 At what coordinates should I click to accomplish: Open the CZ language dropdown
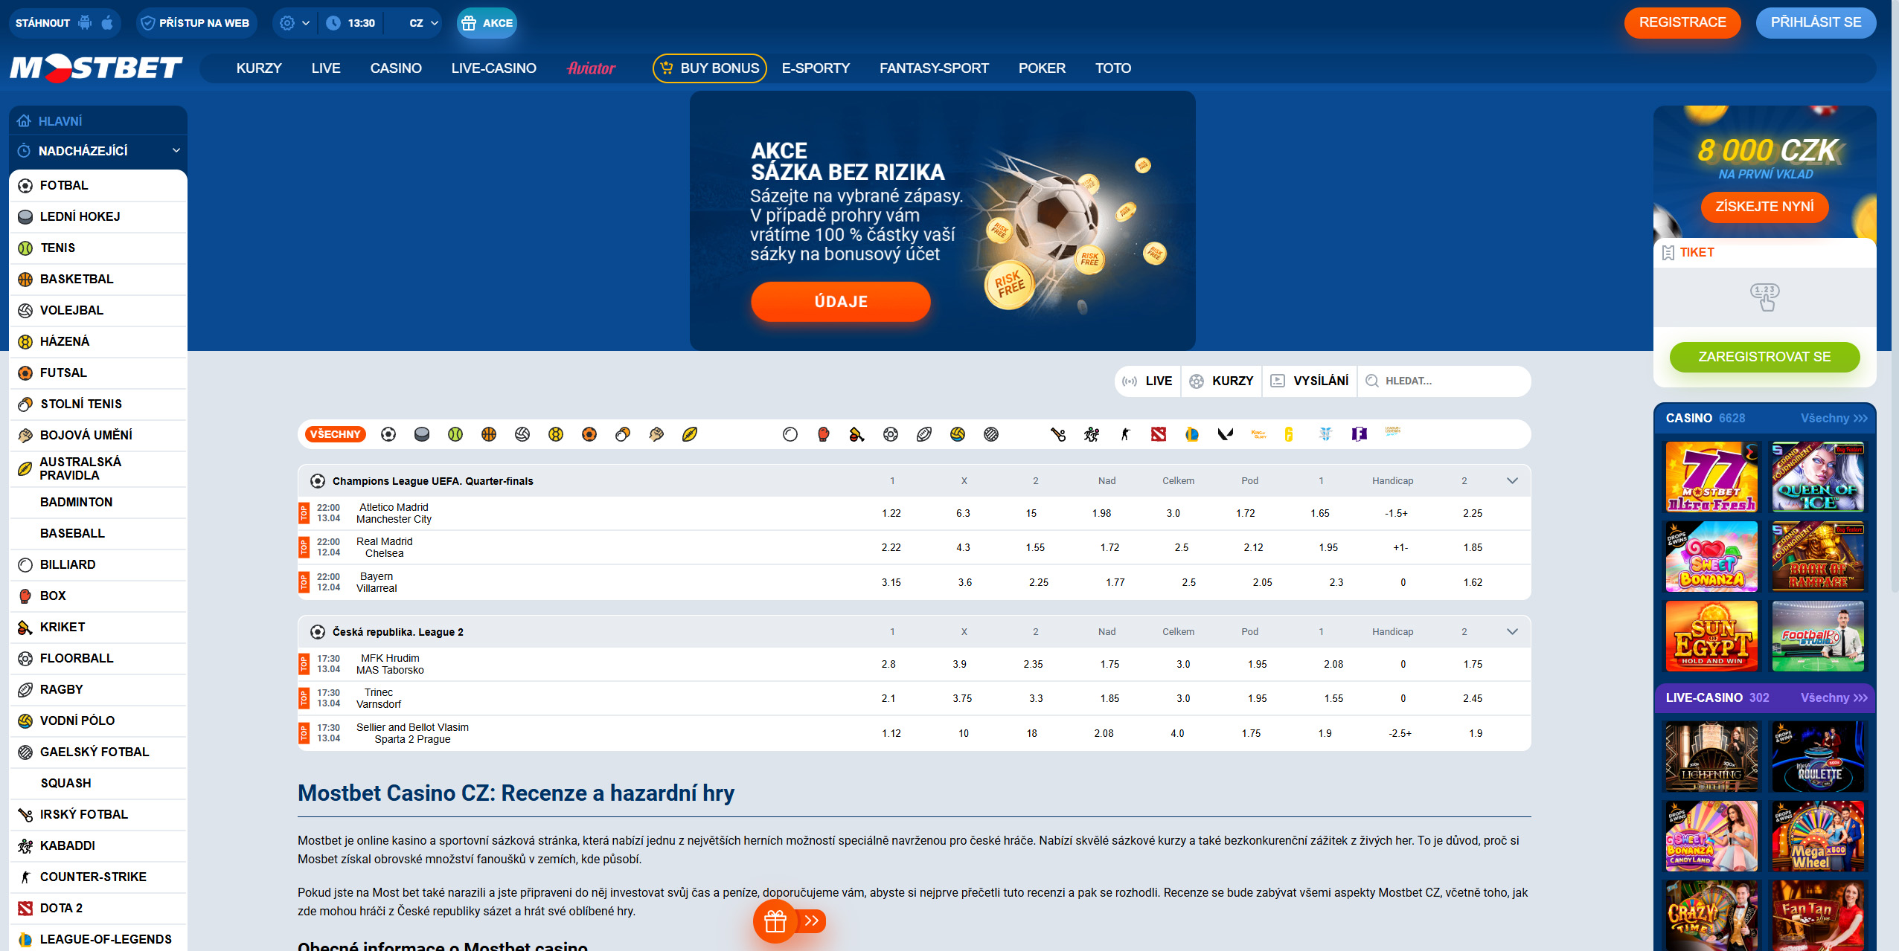(423, 23)
